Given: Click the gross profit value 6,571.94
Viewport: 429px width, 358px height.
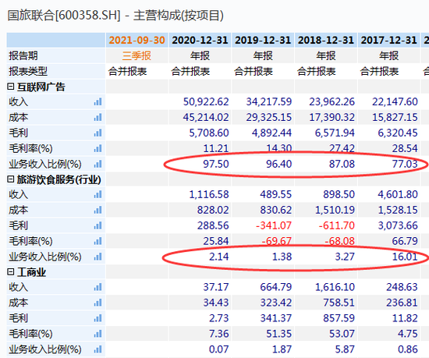Looking at the screenshot, I should tap(335, 133).
